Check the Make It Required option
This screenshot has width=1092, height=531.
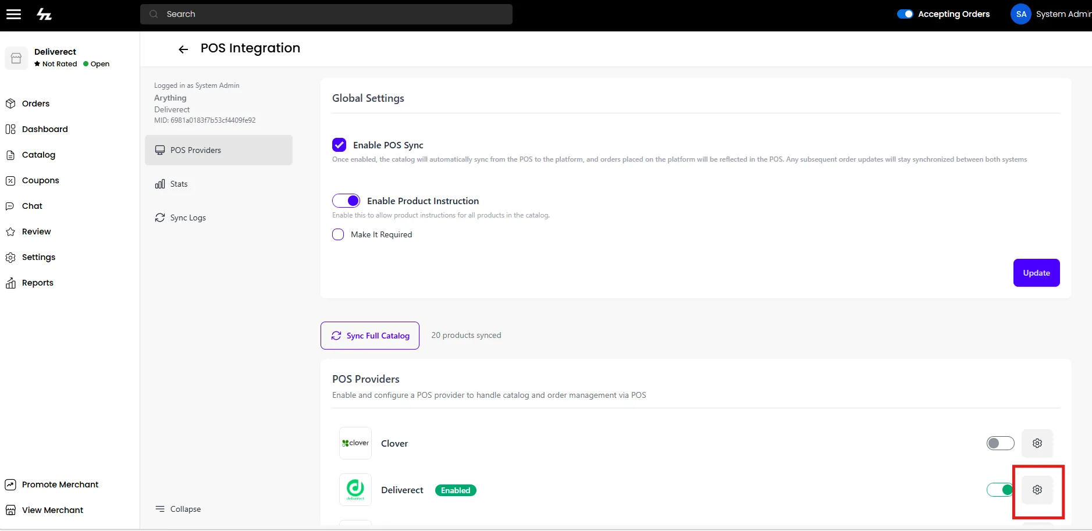(338, 234)
